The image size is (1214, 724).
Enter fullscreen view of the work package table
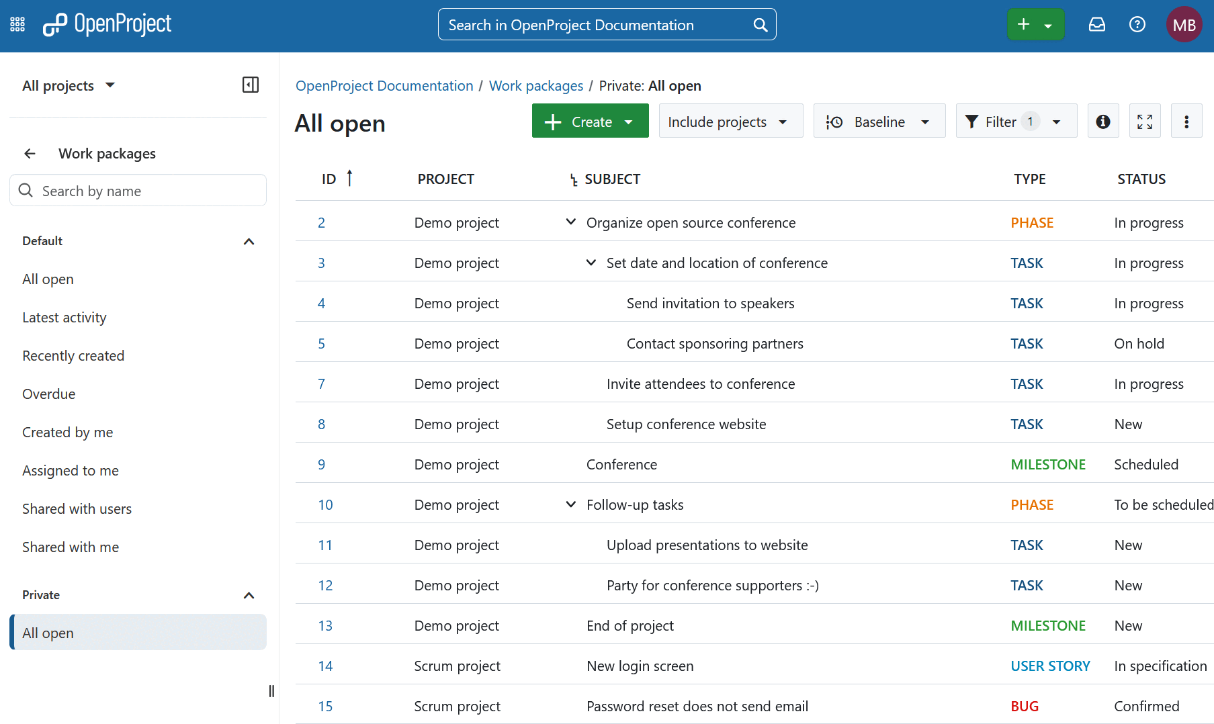(1145, 121)
